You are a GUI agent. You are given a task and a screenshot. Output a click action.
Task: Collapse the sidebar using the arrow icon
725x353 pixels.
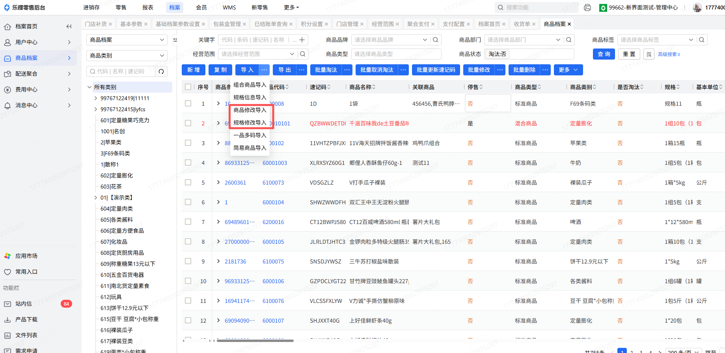tap(69, 26)
